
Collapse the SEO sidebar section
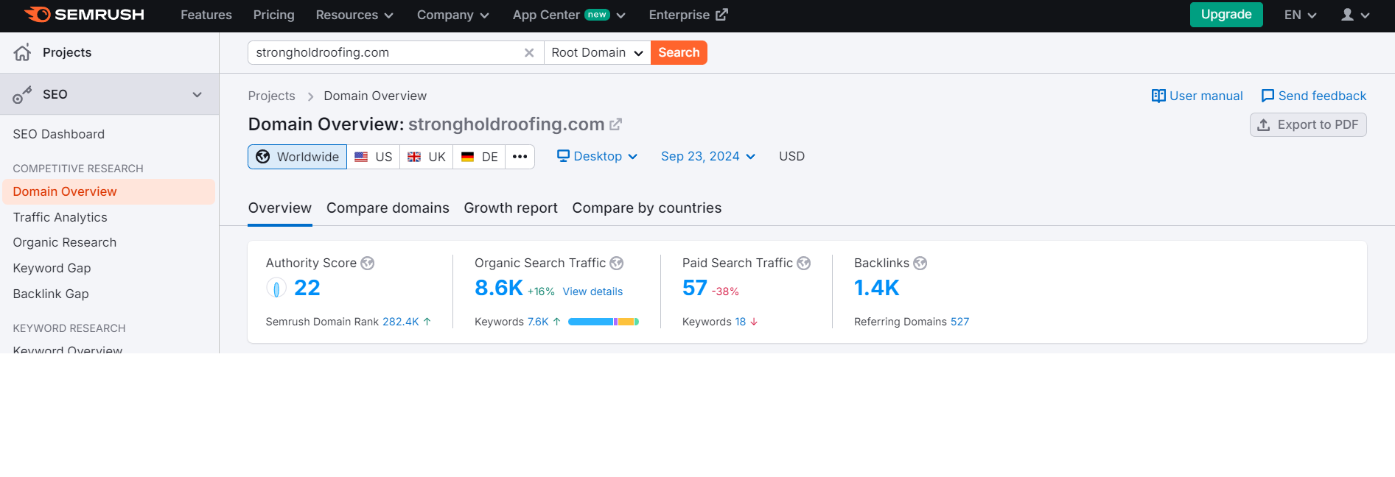197,94
